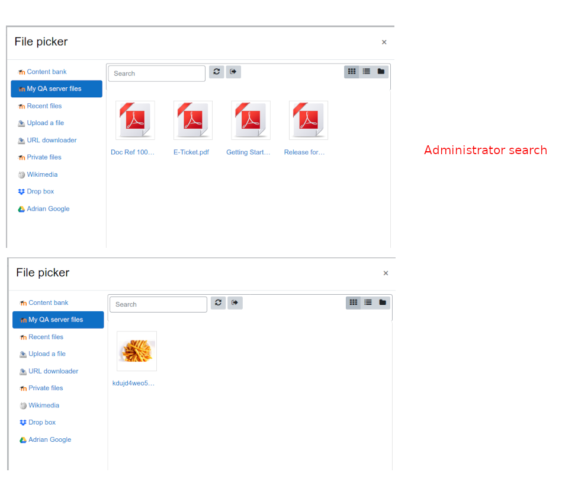Viewport: 562px width, 478px height.
Task: Open URL downloader in the upper file picker
Action: [47, 140]
